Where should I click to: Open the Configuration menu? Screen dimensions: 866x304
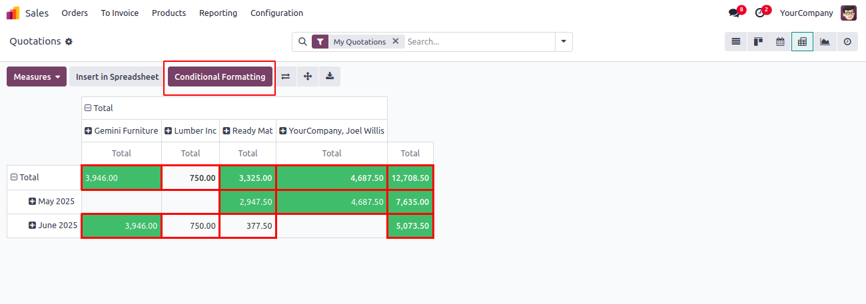pyautogui.click(x=276, y=13)
